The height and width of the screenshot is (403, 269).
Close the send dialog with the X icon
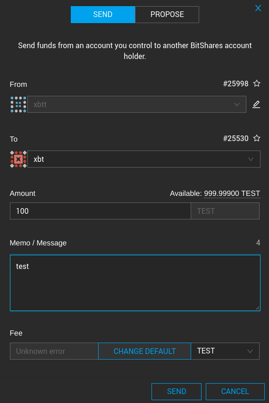point(258,8)
